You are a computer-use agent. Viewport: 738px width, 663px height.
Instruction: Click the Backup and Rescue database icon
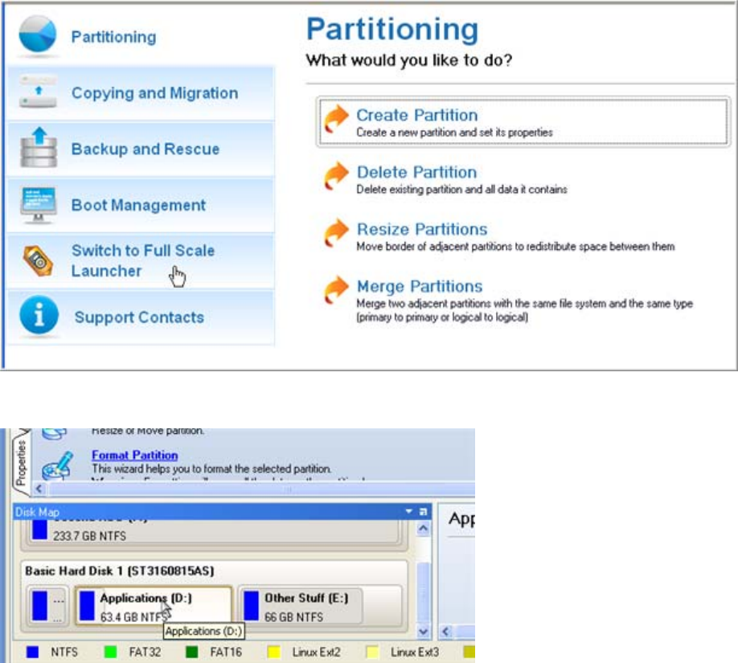coord(39,148)
